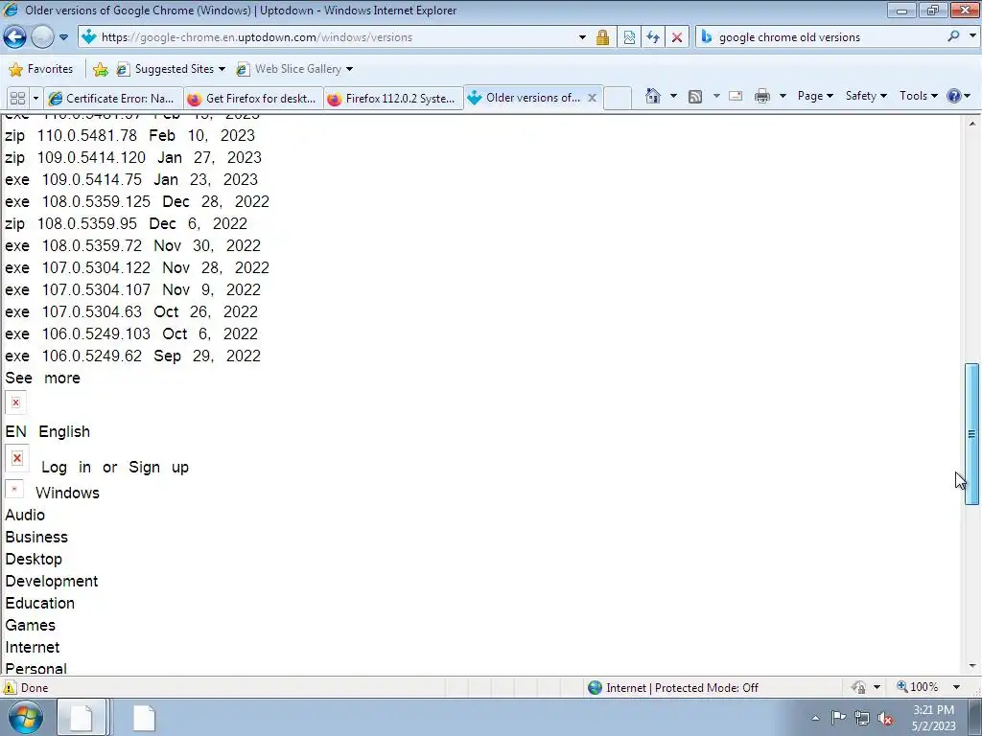Click the scrollbar down arrow
This screenshot has width=982, height=736.
click(x=972, y=667)
